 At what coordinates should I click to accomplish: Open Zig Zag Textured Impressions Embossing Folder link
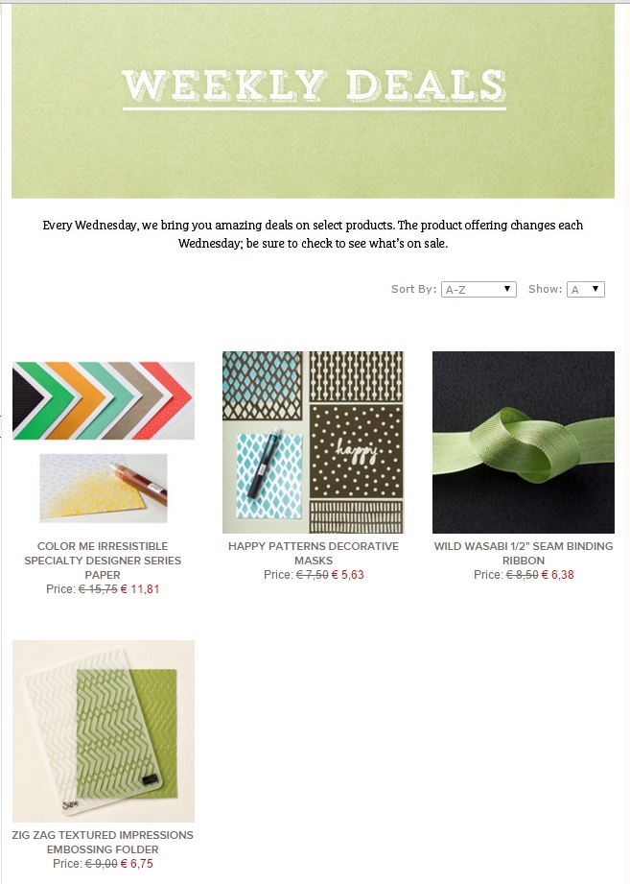(x=103, y=842)
